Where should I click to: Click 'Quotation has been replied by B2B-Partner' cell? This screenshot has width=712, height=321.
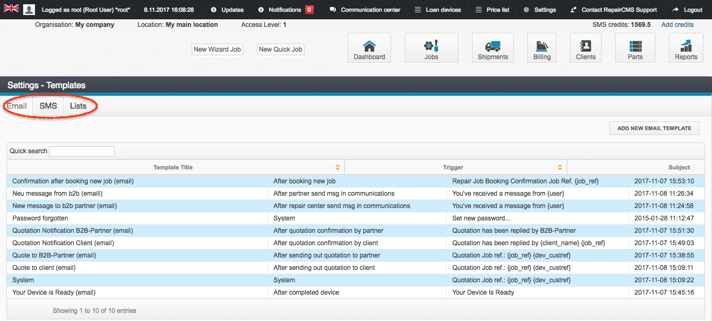538,231
